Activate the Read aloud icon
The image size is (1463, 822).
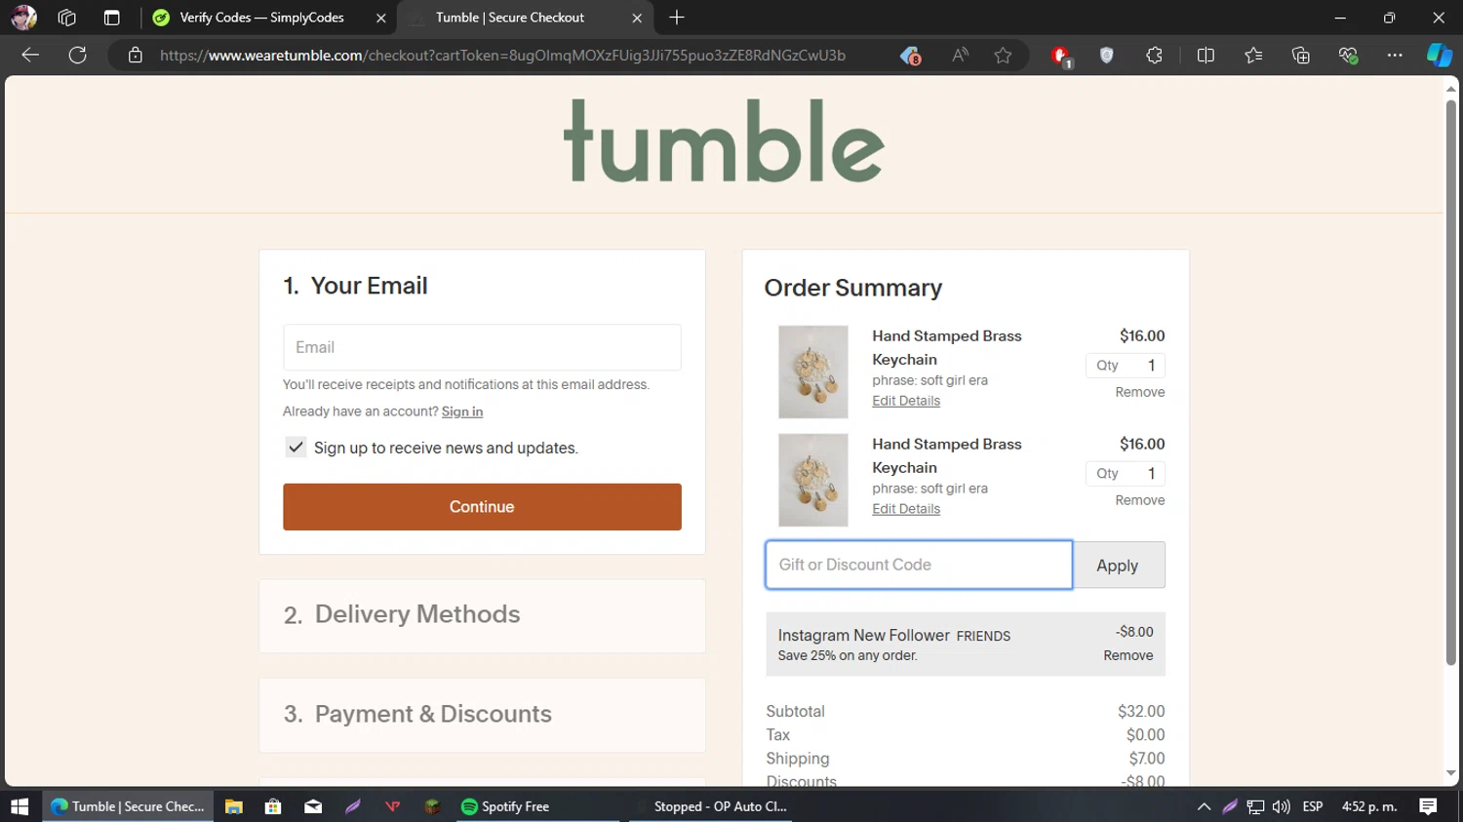tap(960, 56)
